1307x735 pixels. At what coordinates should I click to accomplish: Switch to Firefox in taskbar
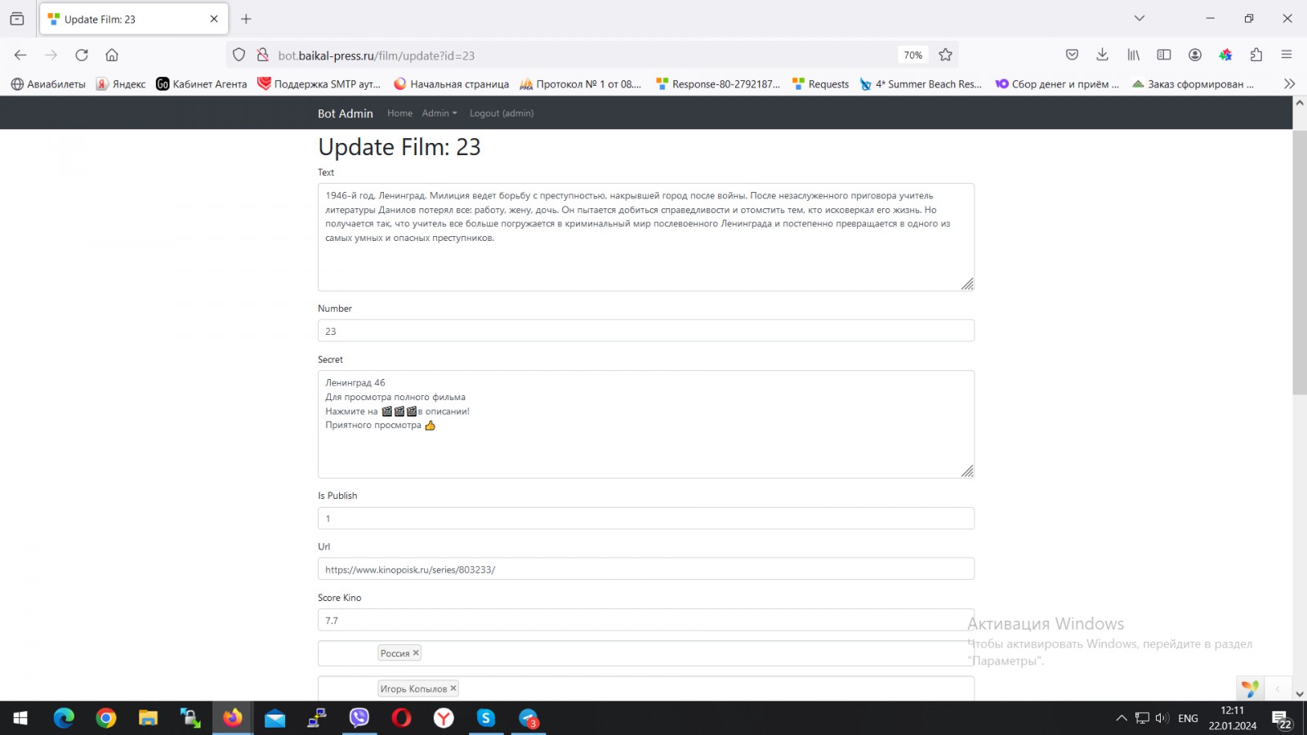point(233,718)
